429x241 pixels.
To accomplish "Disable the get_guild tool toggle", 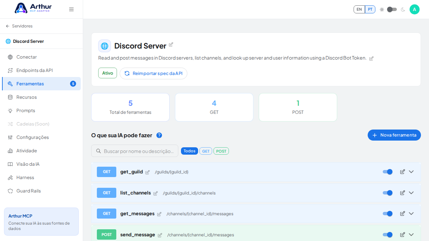I will pos(387,172).
